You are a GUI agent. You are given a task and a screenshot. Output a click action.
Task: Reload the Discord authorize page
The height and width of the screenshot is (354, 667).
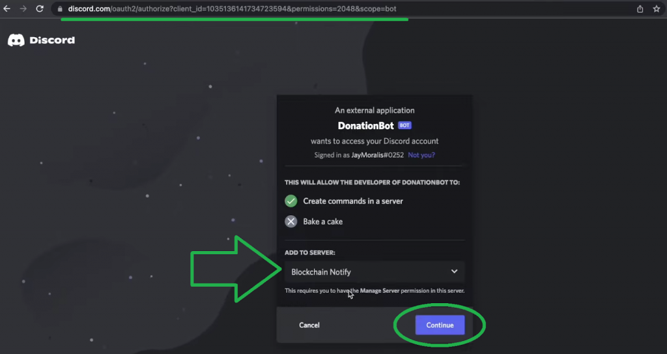40,9
